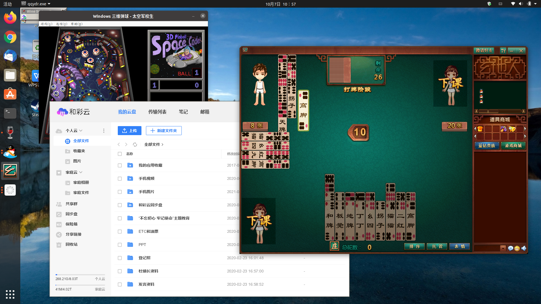Screen dimensions: 541x304
Task: Toggle the game sound speaker icon
Action: pos(524,248)
